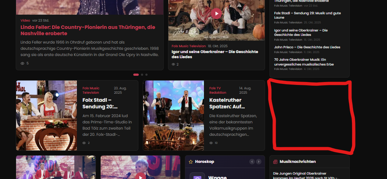Play the Igor und seine Oberkrainer video
Viewport: 387px width, 179px height.
(216, 14)
